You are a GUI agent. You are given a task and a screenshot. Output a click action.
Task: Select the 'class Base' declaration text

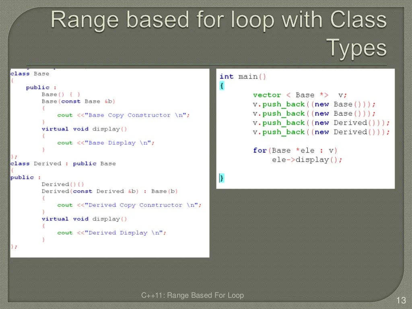29,74
